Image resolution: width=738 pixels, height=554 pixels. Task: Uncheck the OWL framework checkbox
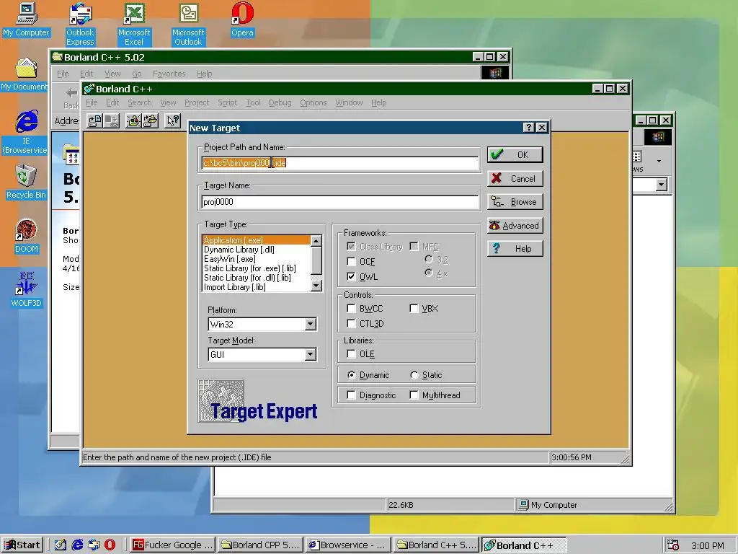coord(351,276)
